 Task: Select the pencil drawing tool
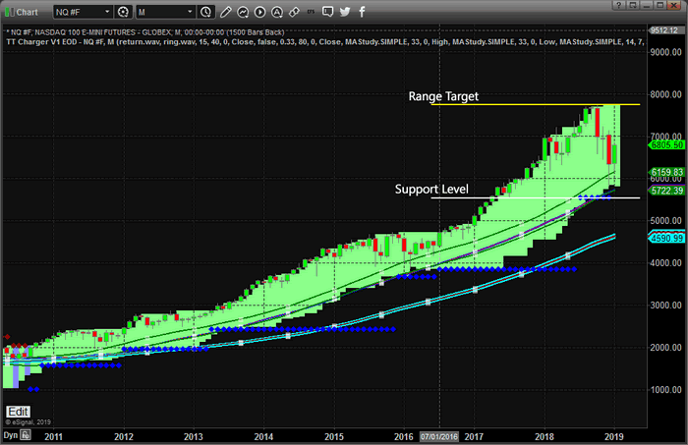[227, 13]
